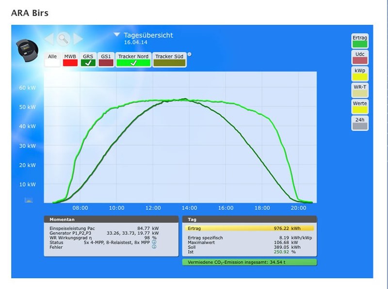The width and height of the screenshot is (388, 289).
Task: Uncheck the GRS dark green series
Action: [x=88, y=60]
